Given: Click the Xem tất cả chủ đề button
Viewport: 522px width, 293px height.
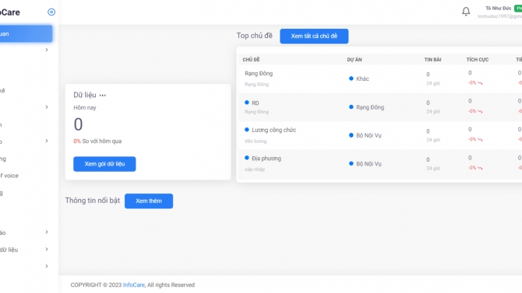Looking at the screenshot, I should click(x=314, y=37).
